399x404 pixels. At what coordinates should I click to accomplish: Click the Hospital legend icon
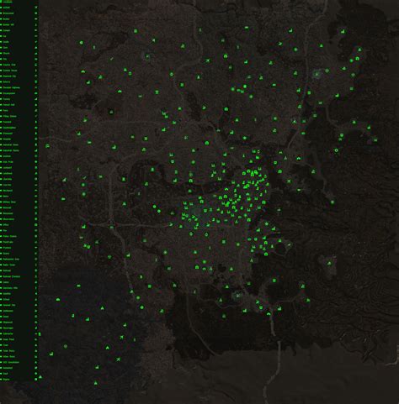pos(36,139)
